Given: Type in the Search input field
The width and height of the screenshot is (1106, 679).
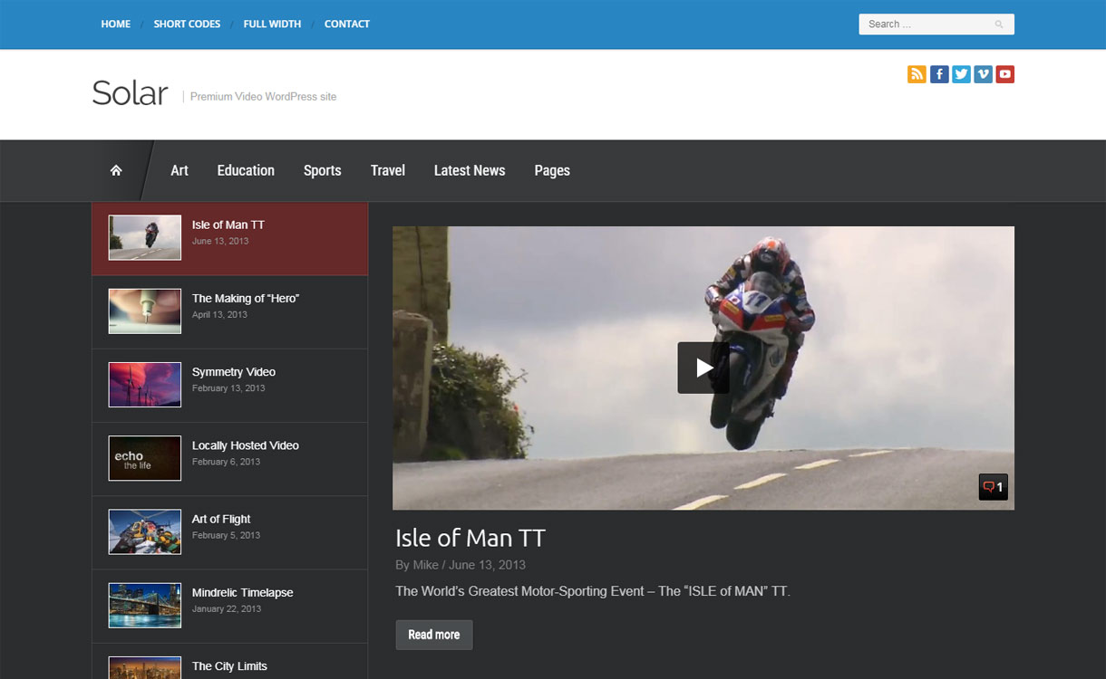Looking at the screenshot, I should coord(925,24).
